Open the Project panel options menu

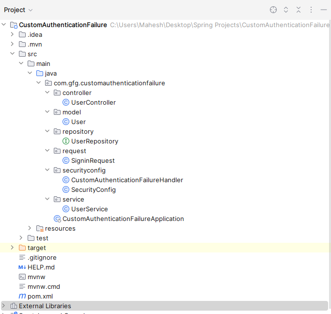(311, 10)
